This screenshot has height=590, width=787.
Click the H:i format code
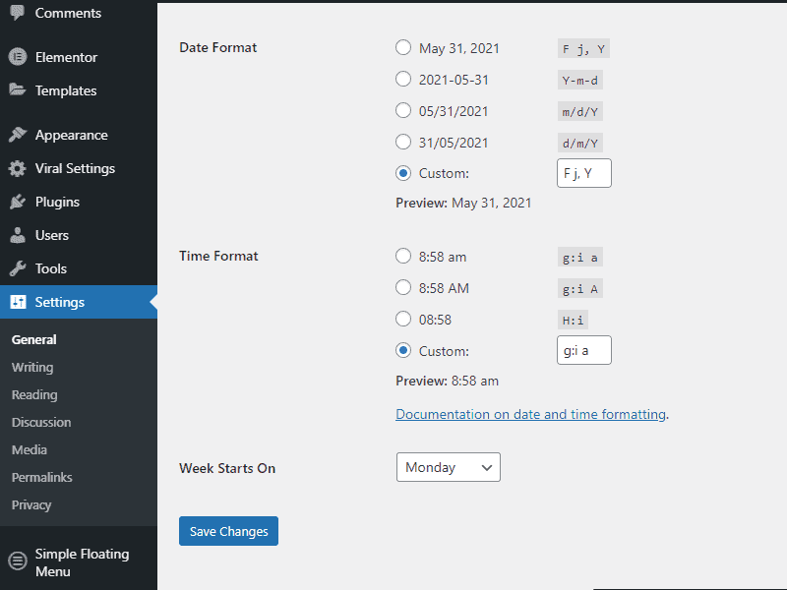pos(573,321)
